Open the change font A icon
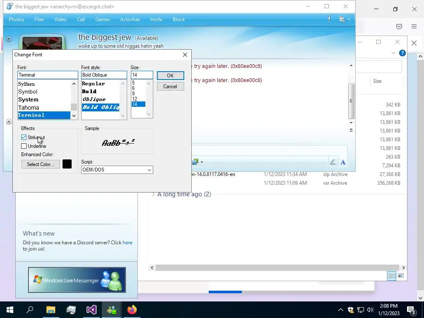 [x=343, y=162]
